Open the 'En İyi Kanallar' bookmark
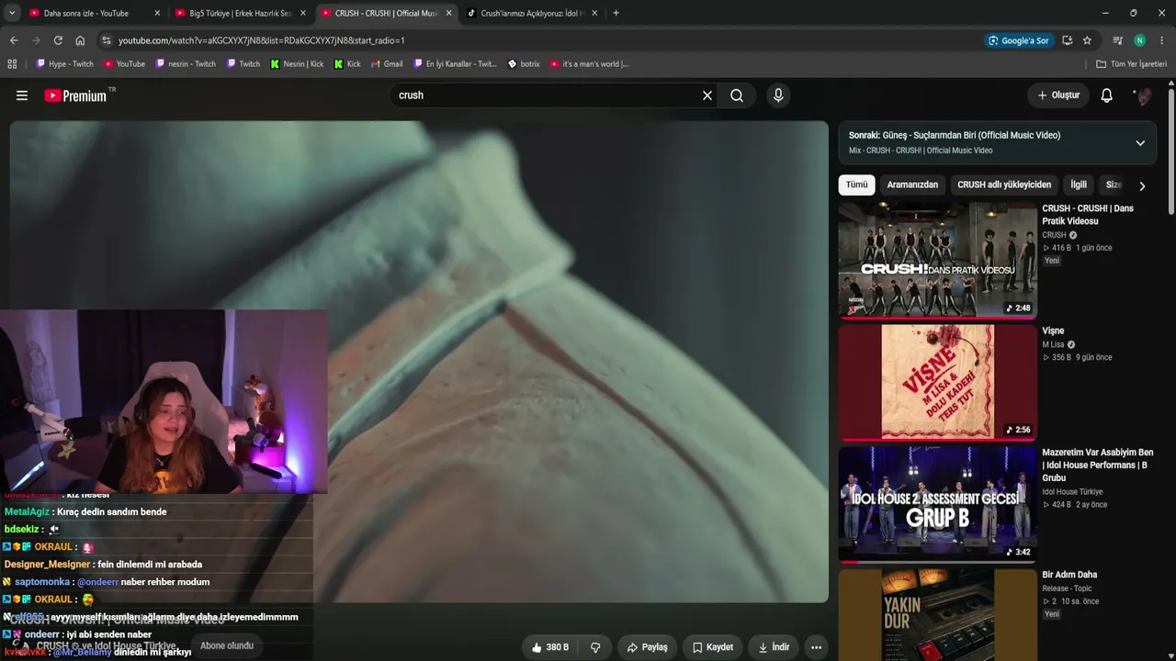 [455, 64]
